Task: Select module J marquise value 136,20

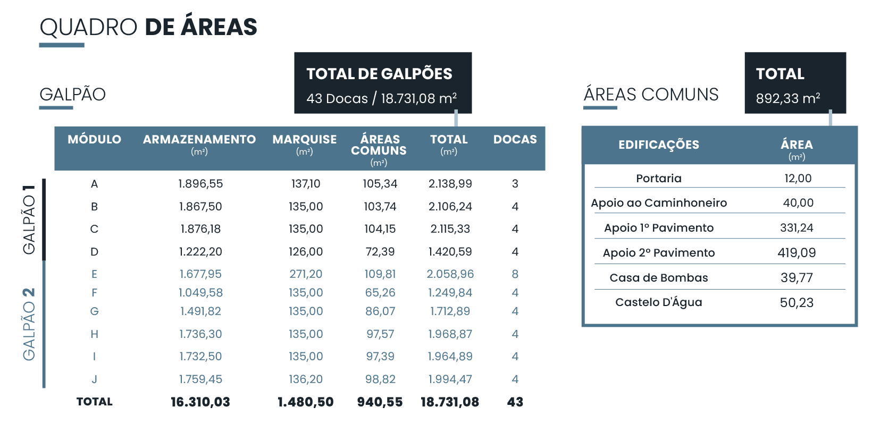Action: [x=305, y=379]
